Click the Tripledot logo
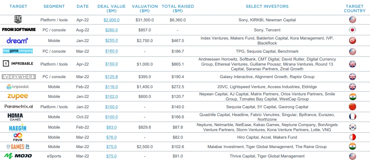The width and height of the screenshot is (370, 160). pos(18,87)
